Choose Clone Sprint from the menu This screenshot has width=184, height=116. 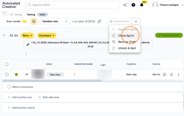pyautogui.click(x=125, y=36)
